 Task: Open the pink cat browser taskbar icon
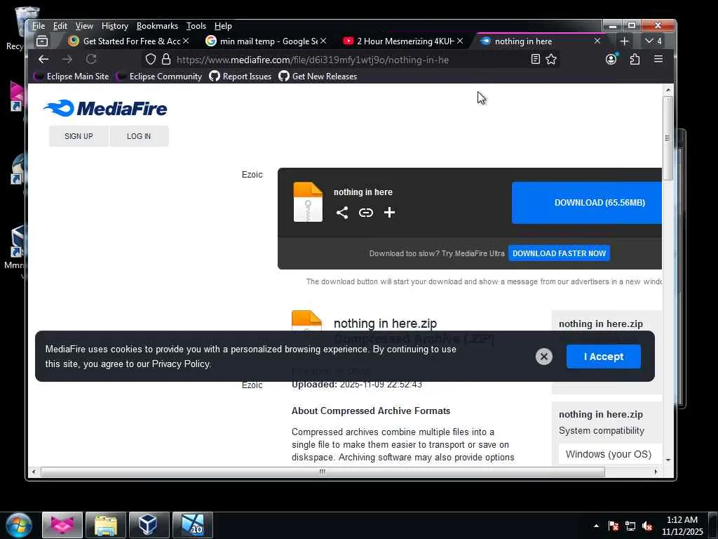(62, 525)
